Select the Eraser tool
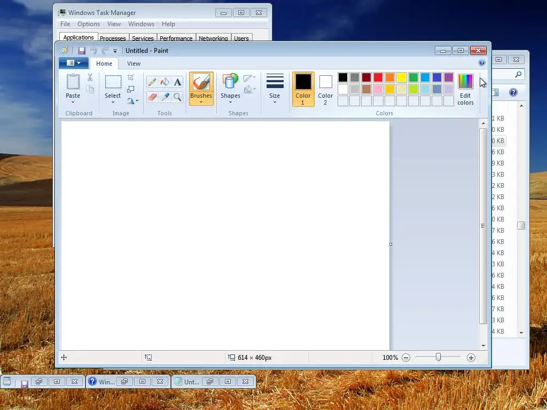The width and height of the screenshot is (547, 410). click(152, 97)
